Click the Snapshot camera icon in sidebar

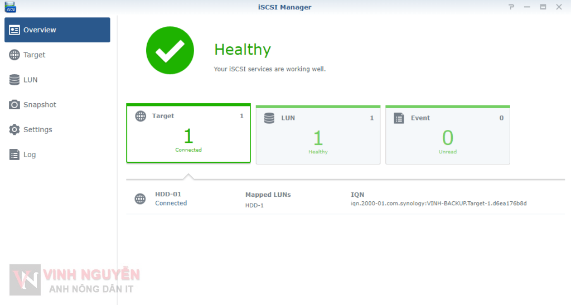click(14, 105)
